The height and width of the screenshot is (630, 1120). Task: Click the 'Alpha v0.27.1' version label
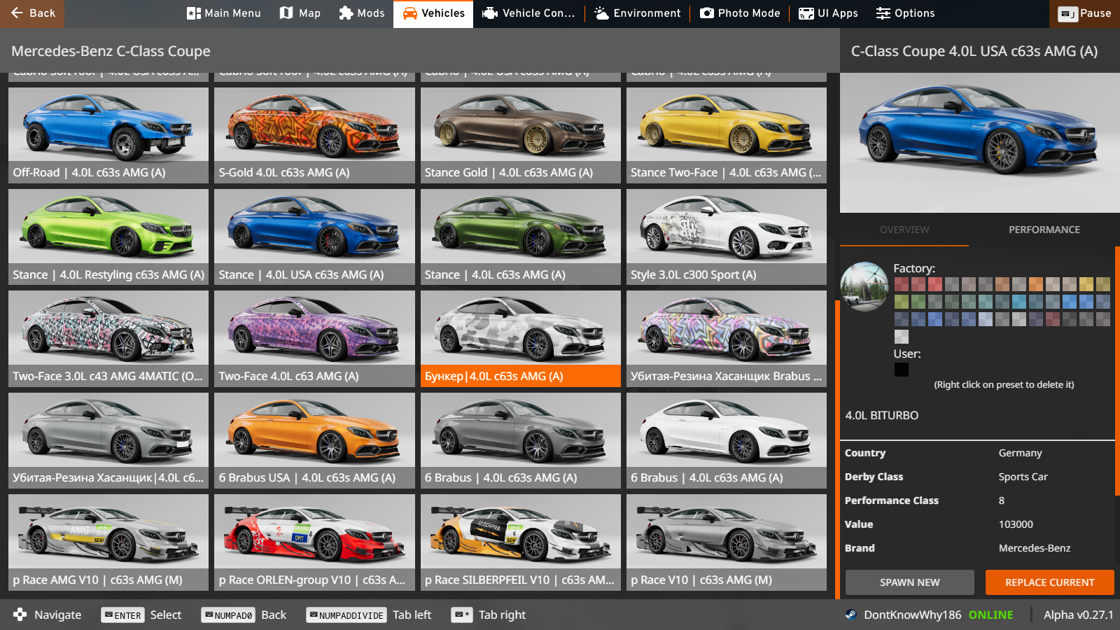click(x=1078, y=615)
